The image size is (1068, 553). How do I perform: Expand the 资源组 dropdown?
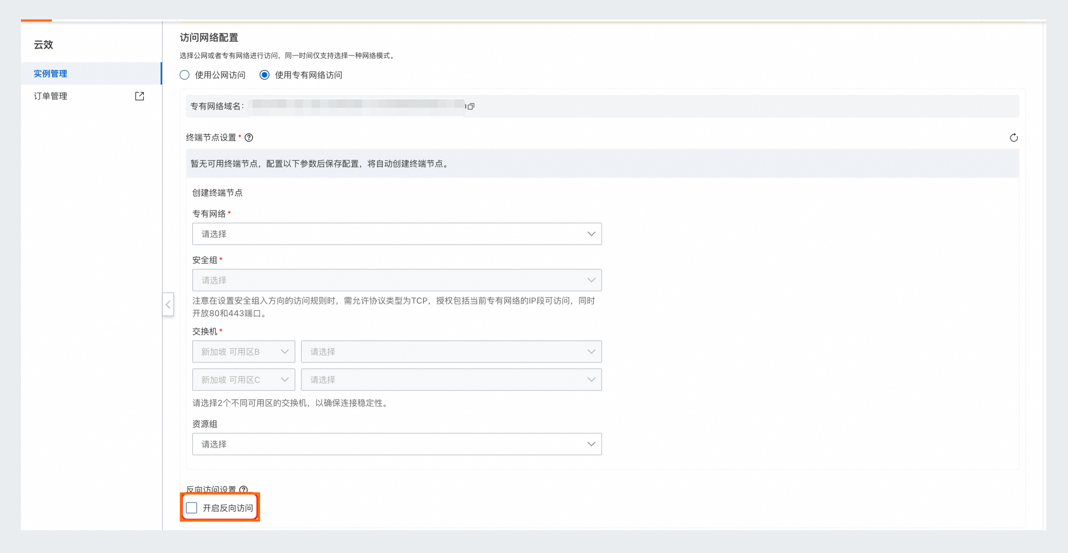(x=396, y=444)
